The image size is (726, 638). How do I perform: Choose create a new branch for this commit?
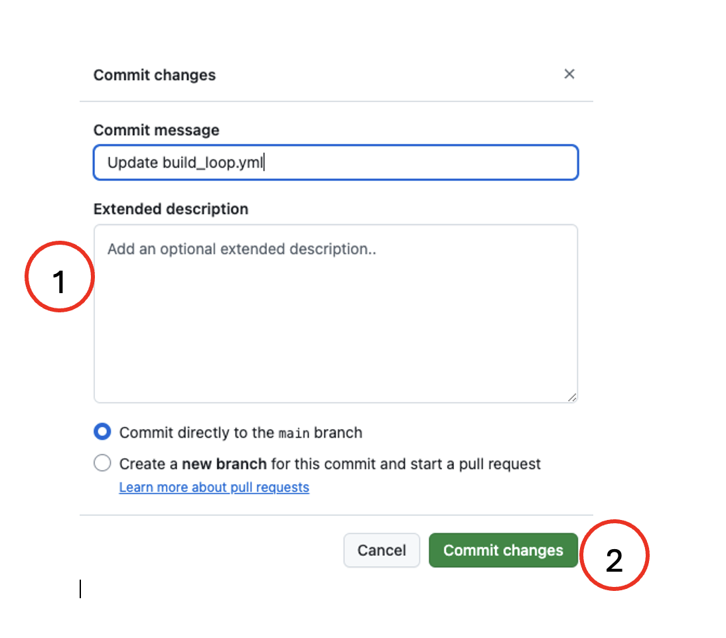click(102, 463)
